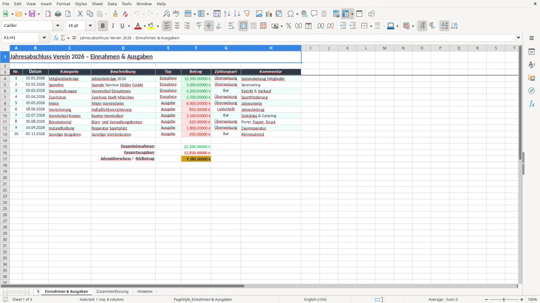Toggle Wrap Text button
The image size is (540, 303).
pos(231,26)
